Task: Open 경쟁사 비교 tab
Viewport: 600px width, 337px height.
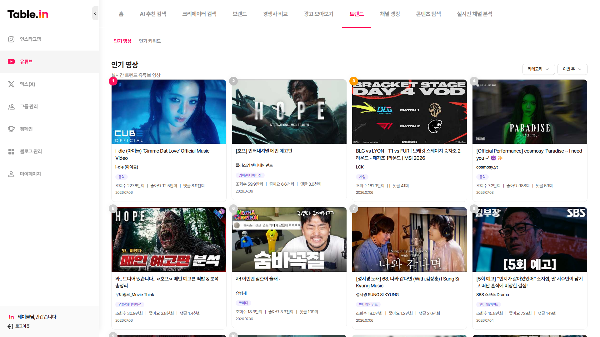Action: click(275, 14)
